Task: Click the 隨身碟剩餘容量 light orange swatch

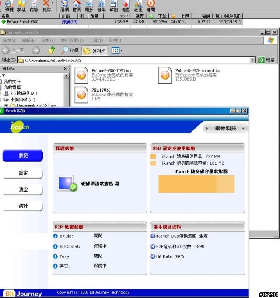Action: pos(153,163)
